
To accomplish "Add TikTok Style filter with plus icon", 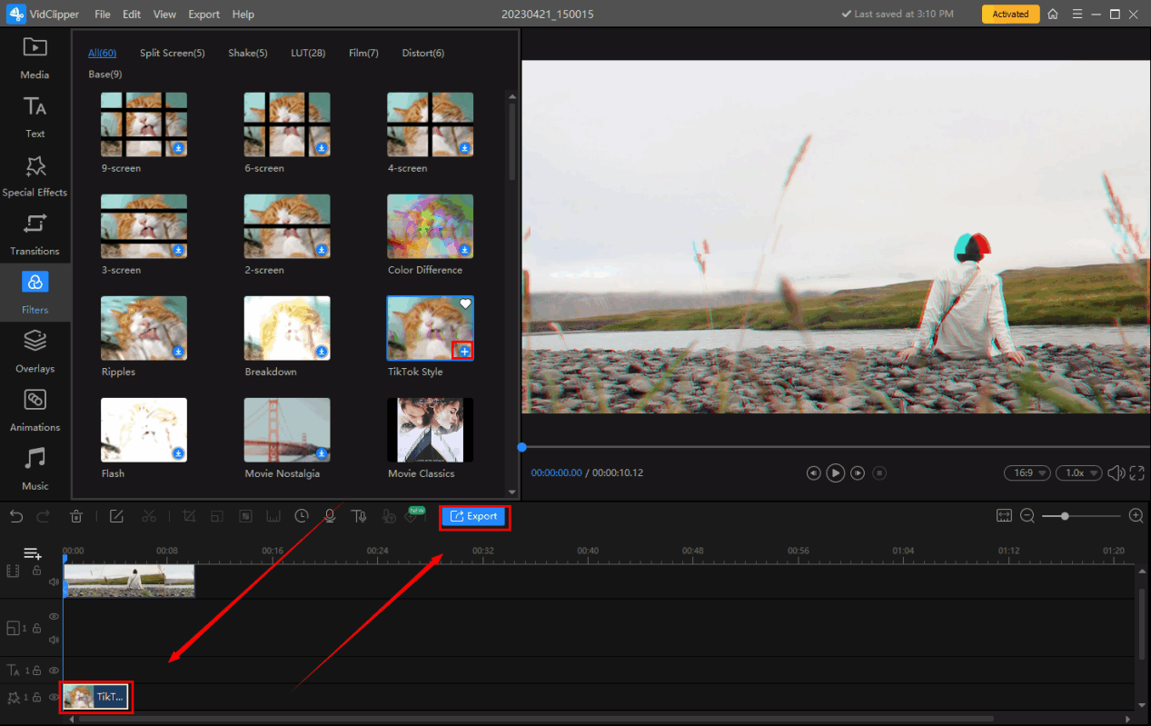I will tap(464, 351).
